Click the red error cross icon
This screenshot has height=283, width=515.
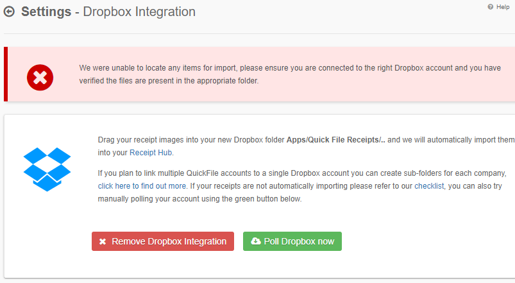click(x=40, y=78)
